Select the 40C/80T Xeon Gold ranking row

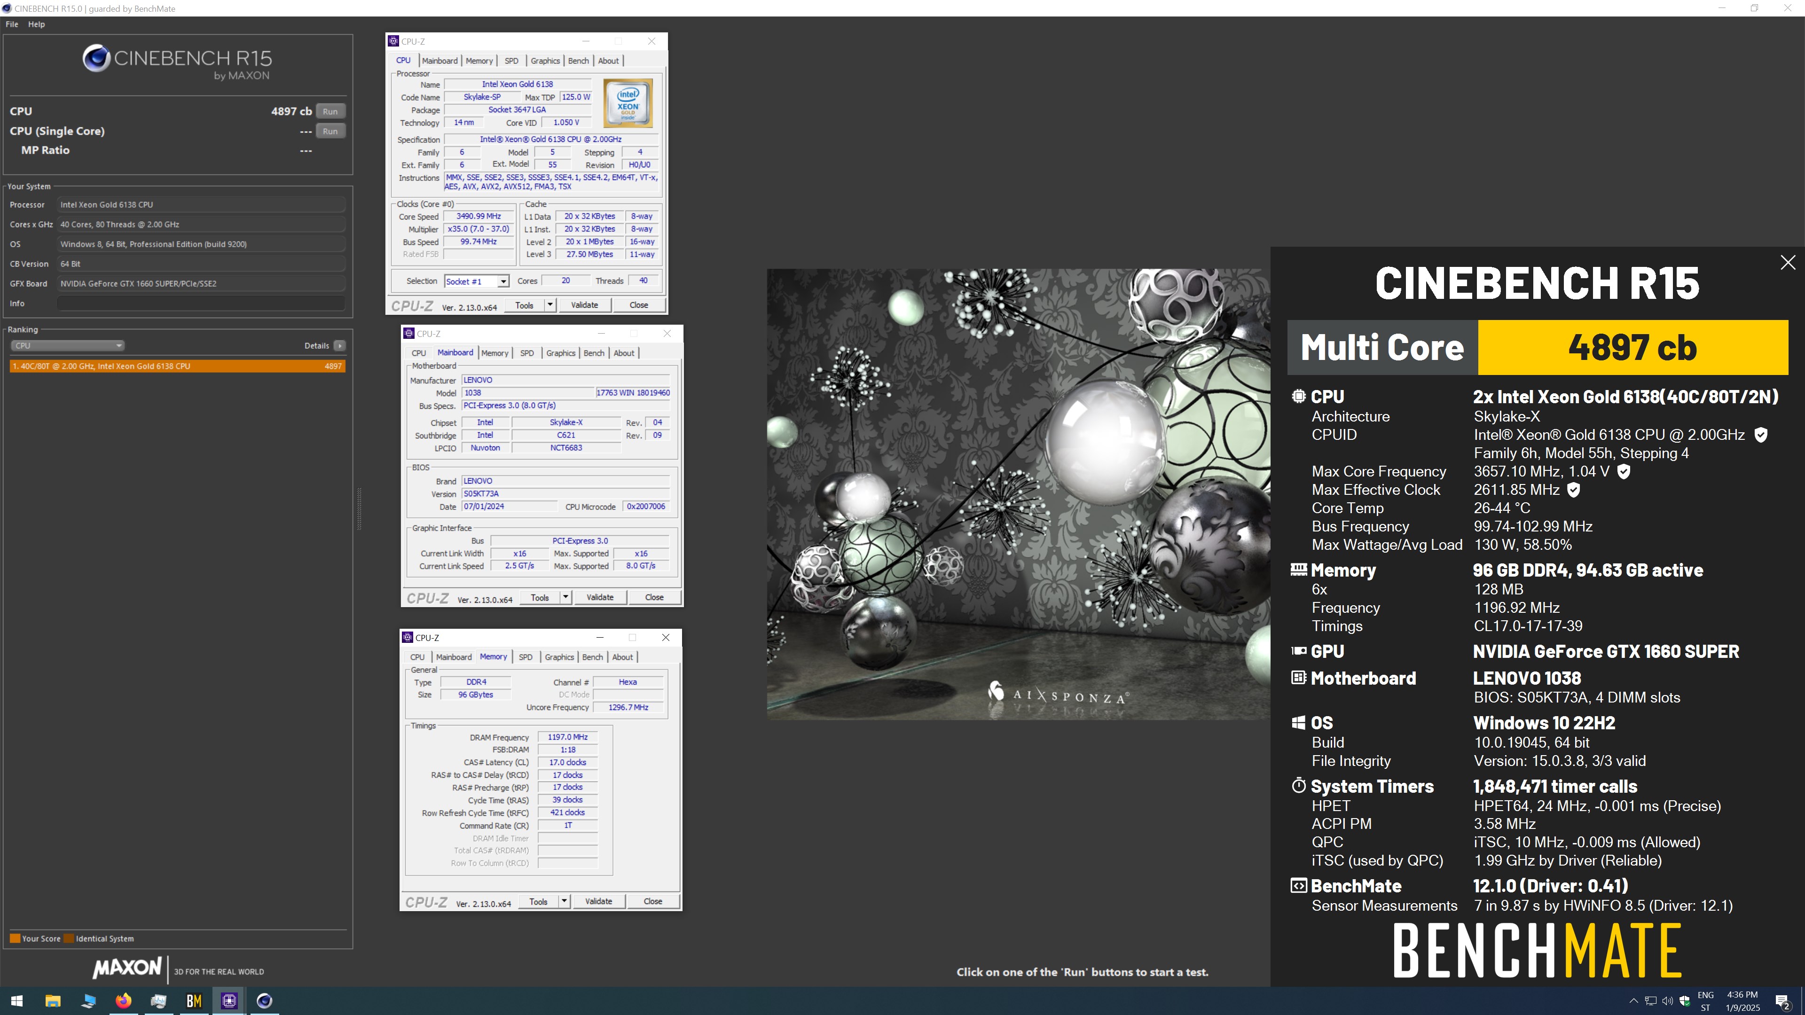pyautogui.click(x=177, y=366)
